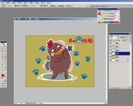Open Zoom tool preset picker arrow

[5, 6]
